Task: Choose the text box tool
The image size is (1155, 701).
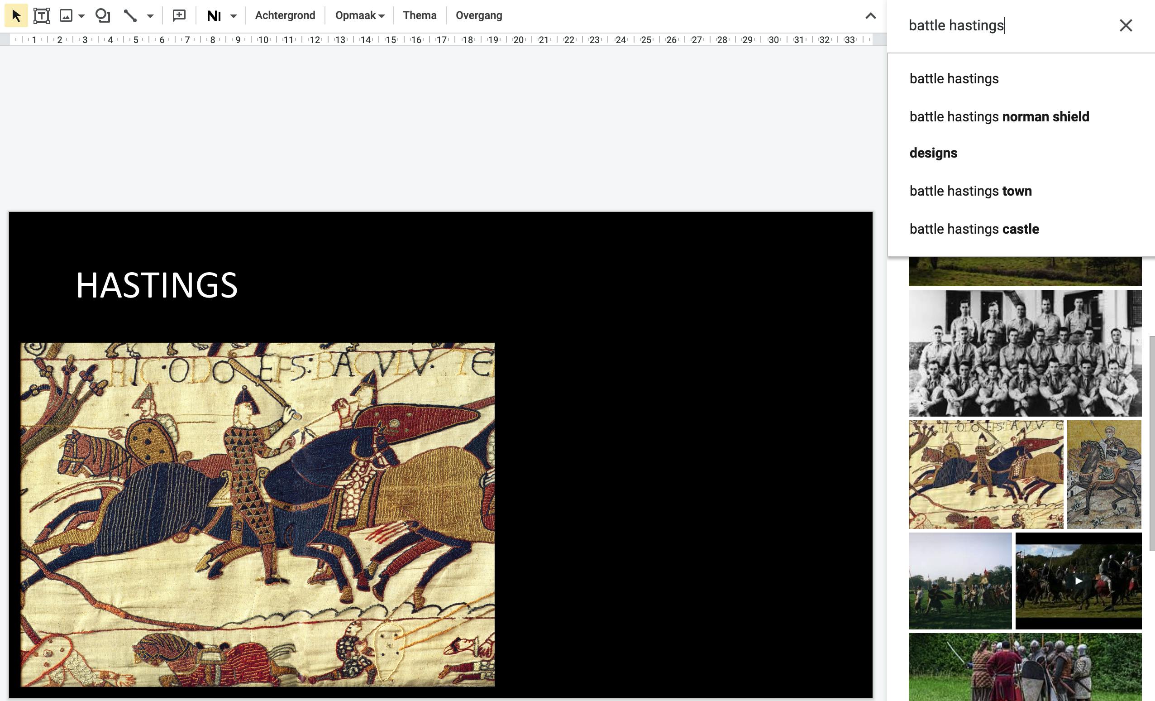Action: tap(41, 15)
